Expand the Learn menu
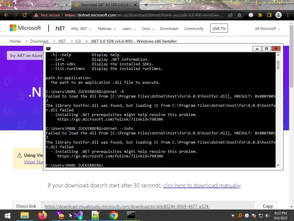This screenshot has height=221, width=294. tap(129, 29)
